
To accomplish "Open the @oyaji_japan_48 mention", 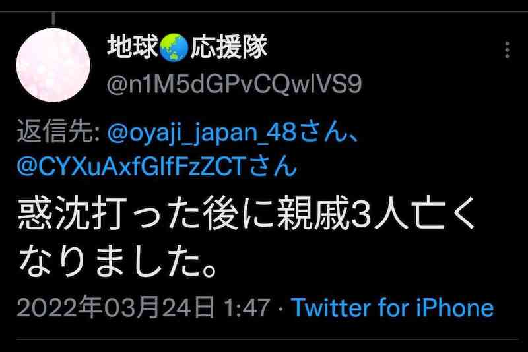I will pos(202,133).
